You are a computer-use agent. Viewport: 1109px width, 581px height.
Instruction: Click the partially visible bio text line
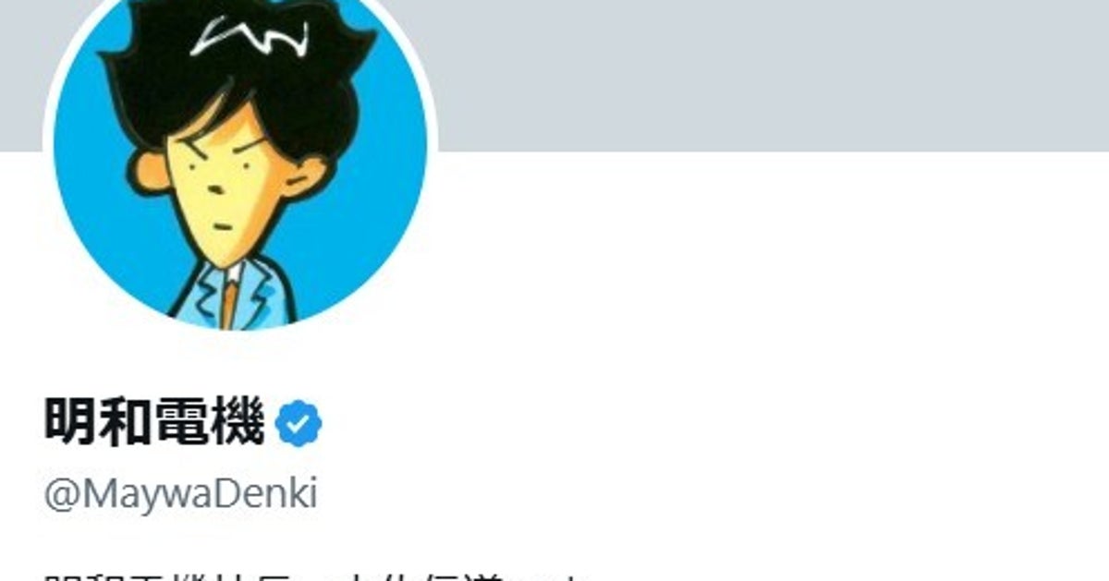(x=314, y=575)
